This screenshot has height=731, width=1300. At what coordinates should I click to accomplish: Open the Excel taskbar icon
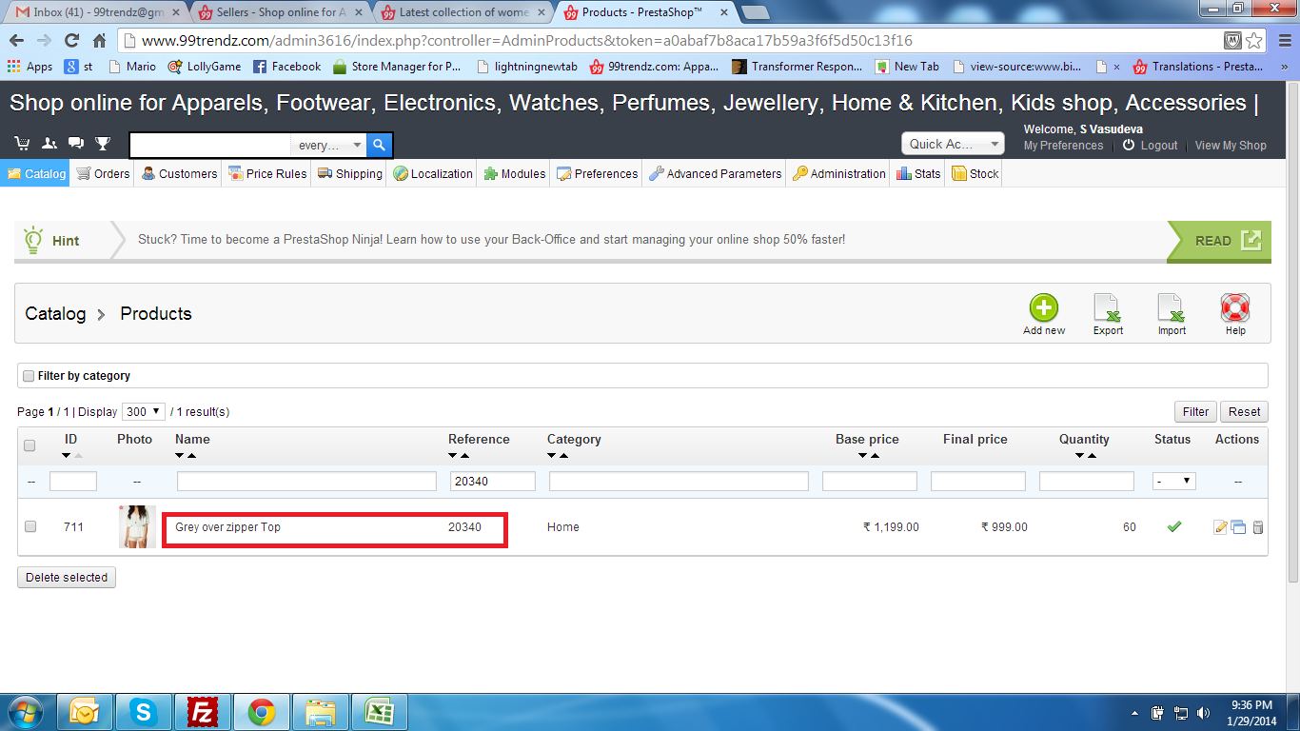click(380, 711)
